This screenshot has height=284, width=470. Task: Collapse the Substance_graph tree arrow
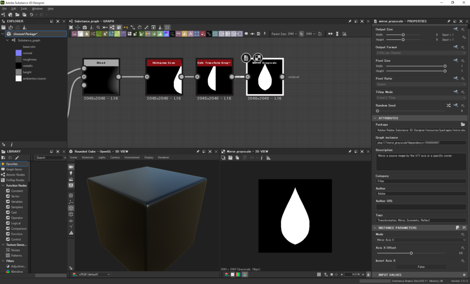pos(7,40)
